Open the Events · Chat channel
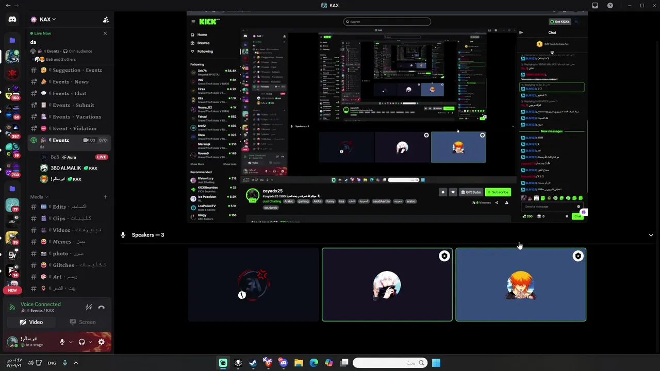Image resolution: width=660 pixels, height=371 pixels. 69,94
